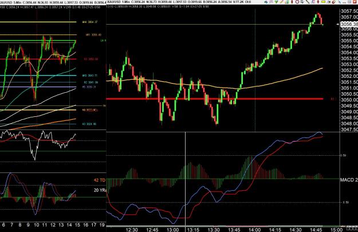Click the 3053.00 price scale label
This screenshot has width=358, height=232.
tap(349, 64)
